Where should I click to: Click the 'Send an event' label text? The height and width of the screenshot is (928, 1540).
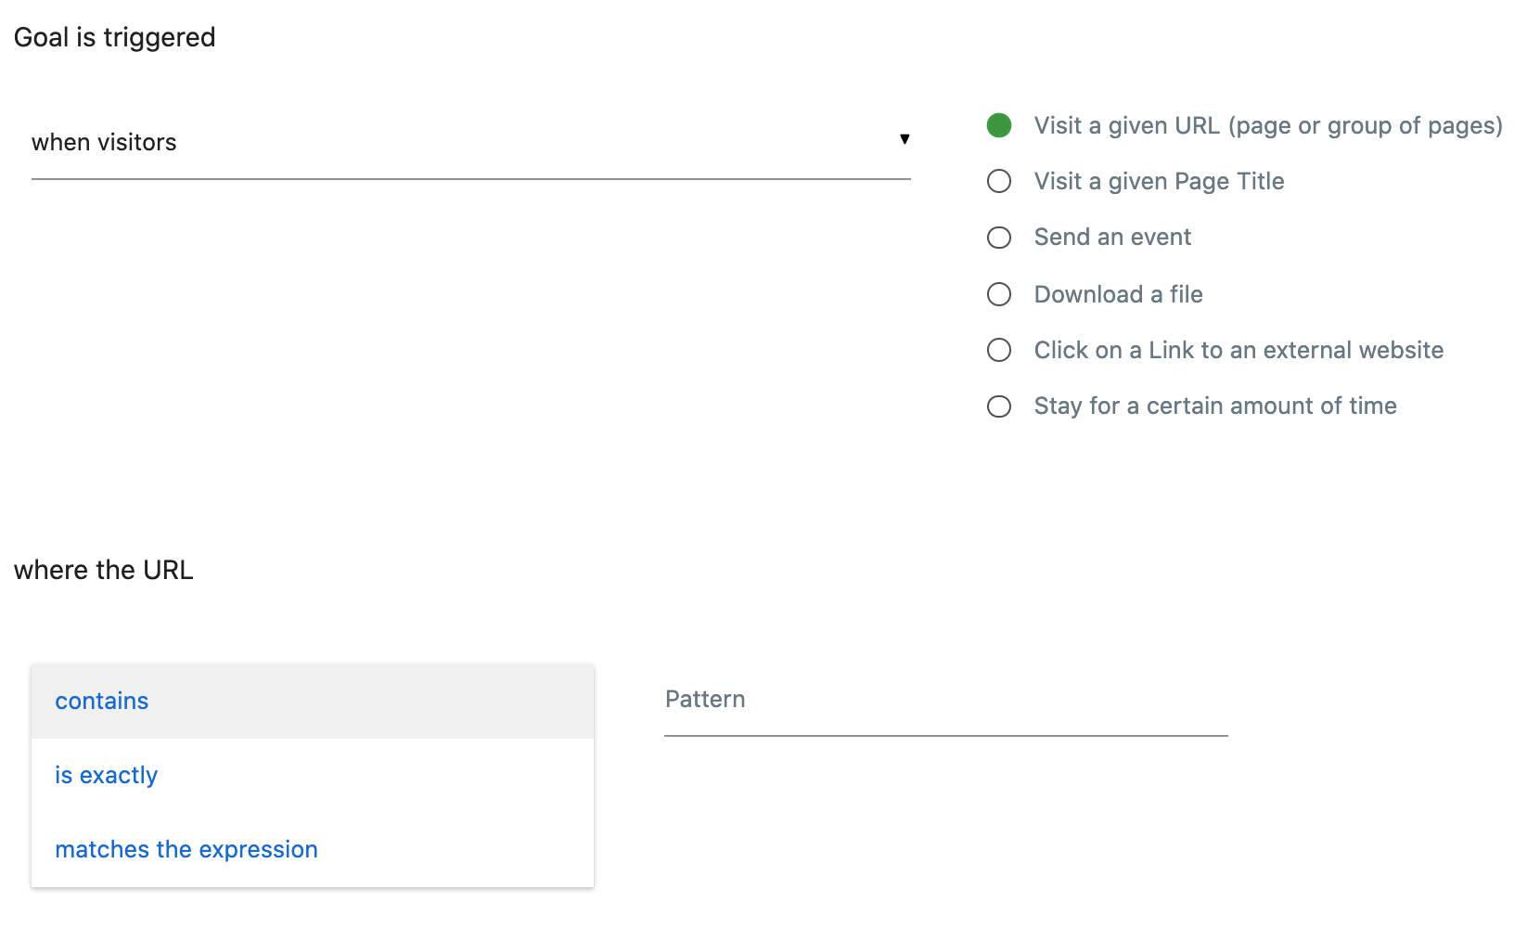[1112, 238]
